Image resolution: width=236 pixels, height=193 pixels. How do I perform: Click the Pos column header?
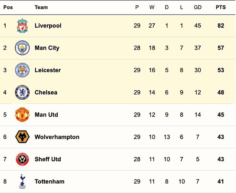tap(8, 7)
